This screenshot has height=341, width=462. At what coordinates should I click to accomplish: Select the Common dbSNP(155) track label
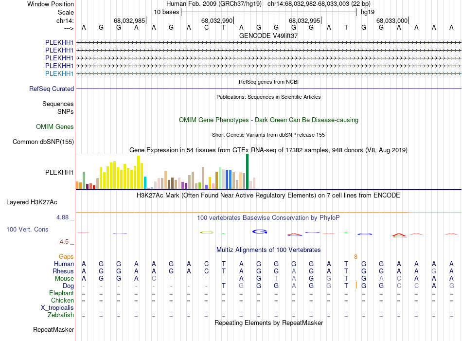tap(43, 142)
